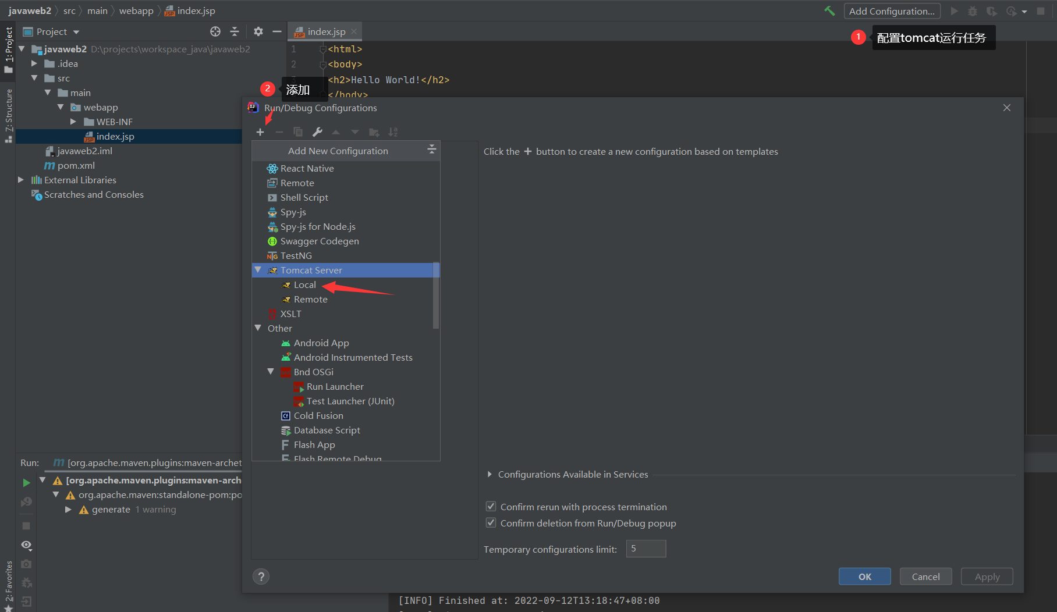1057x612 pixels.
Task: Click the Stop square icon in toolbar
Action: (1041, 11)
